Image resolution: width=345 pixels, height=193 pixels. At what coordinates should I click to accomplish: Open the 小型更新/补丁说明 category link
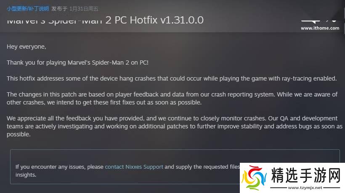[28, 8]
